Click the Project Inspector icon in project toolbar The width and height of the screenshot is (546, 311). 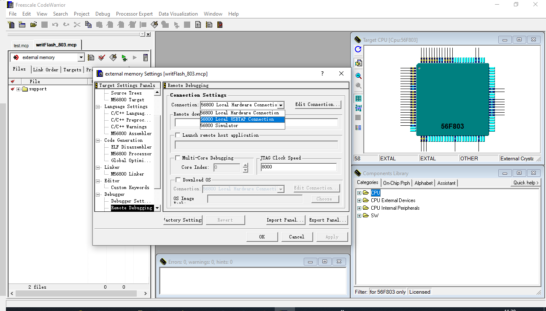[146, 57]
